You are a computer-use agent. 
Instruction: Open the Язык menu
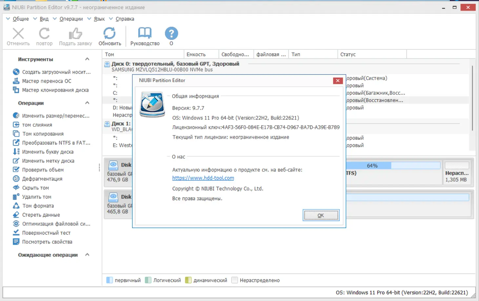click(99, 19)
